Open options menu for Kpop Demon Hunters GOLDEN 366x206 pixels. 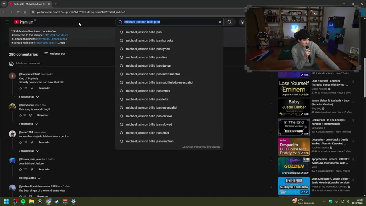(x=353, y=160)
